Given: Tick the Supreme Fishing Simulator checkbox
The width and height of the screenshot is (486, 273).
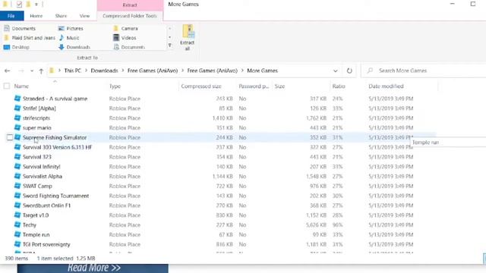Looking at the screenshot, I should (10, 137).
